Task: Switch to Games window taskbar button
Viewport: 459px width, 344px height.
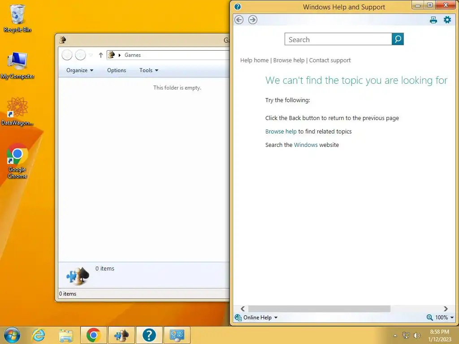Action: (121, 335)
